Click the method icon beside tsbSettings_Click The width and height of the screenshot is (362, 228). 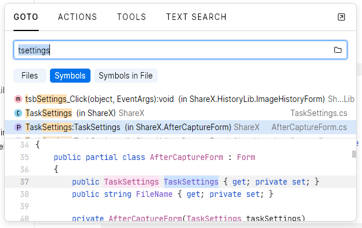click(18, 99)
